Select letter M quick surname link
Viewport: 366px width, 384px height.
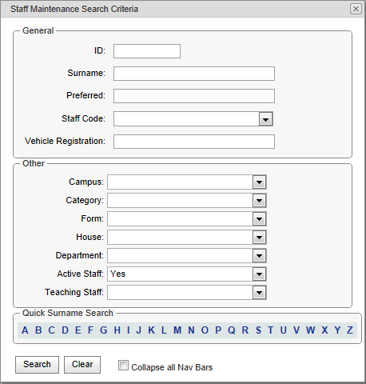pos(177,330)
